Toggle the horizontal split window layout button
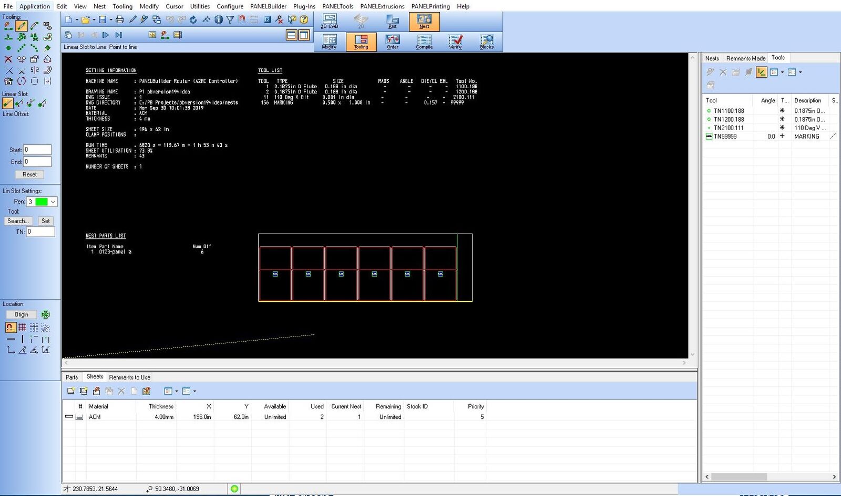This screenshot has width=841, height=496. [x=291, y=35]
